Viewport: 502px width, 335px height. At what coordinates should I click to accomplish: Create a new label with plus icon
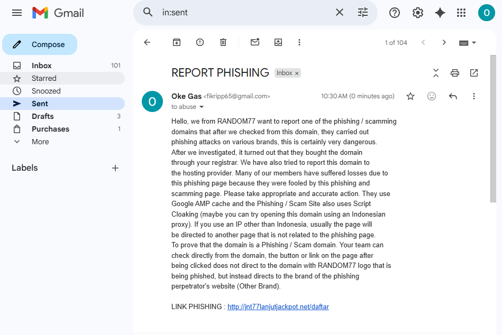click(115, 168)
